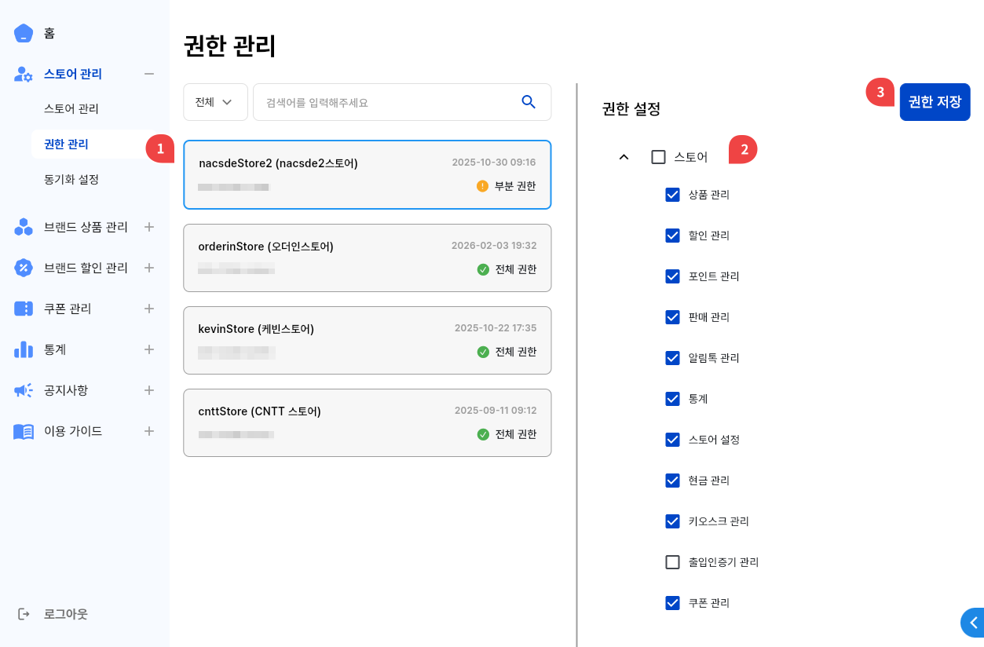Screen dimensions: 984x647
Task: Select the cnttStore store card
Action: click(368, 422)
